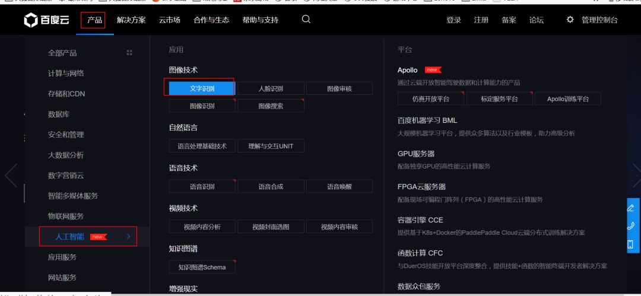
Task: Click the mobile device icon on right sidebar
Action: [x=631, y=244]
